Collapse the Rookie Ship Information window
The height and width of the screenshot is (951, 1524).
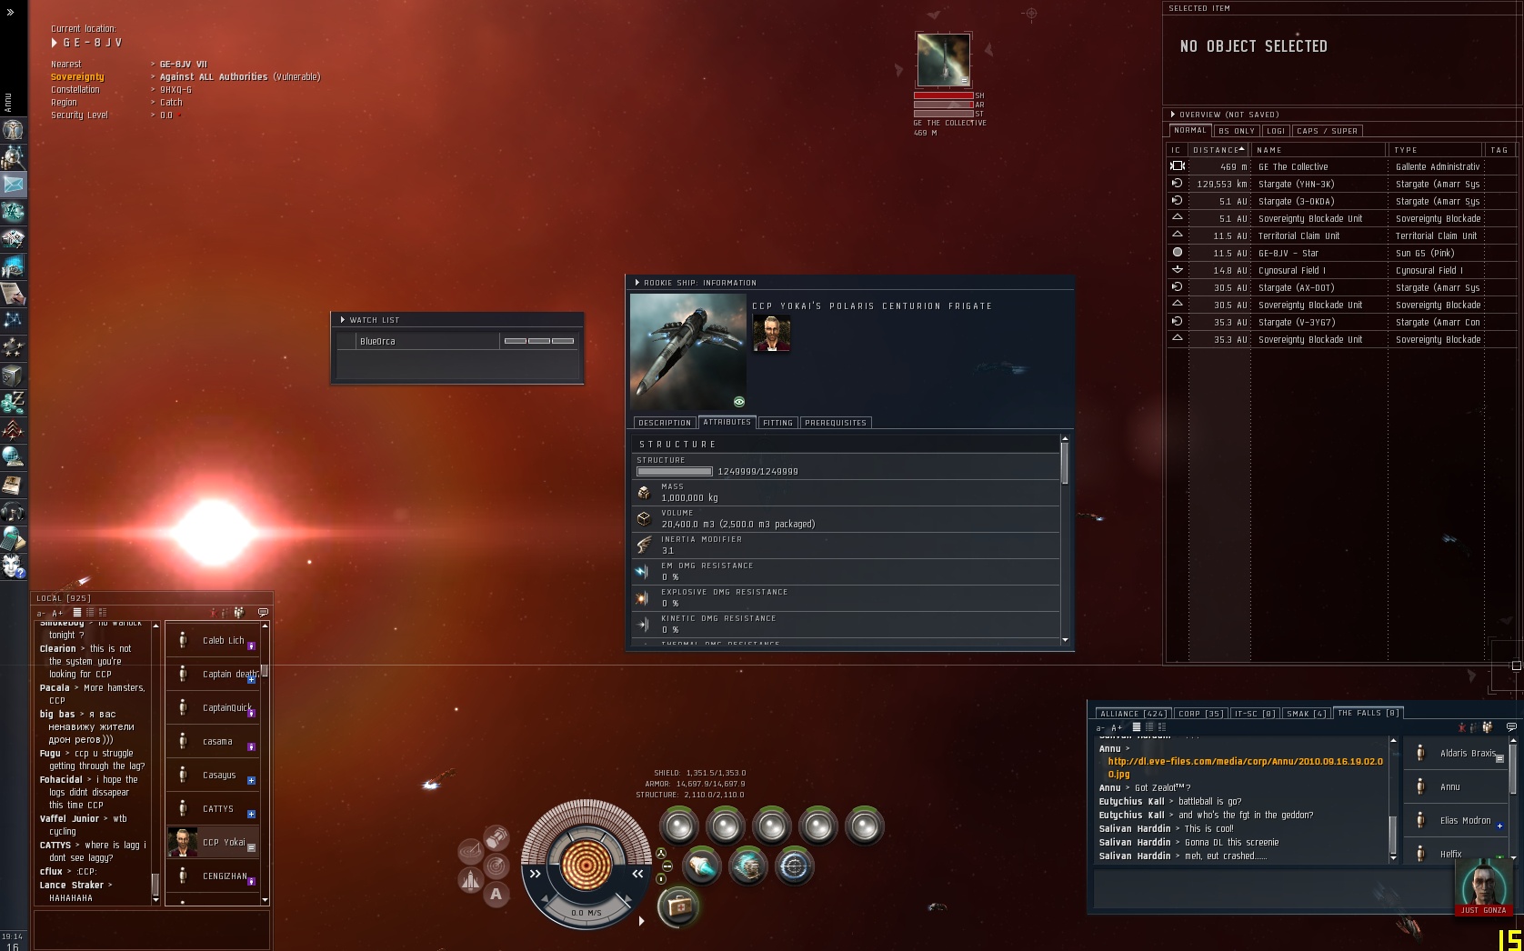coord(637,283)
